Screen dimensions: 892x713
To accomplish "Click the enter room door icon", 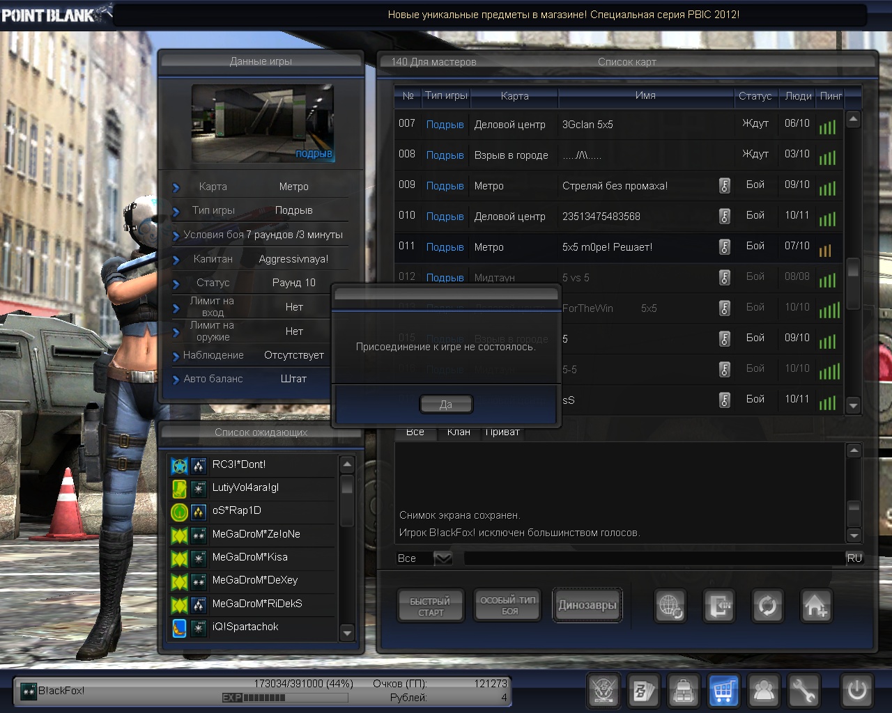I will 718,606.
